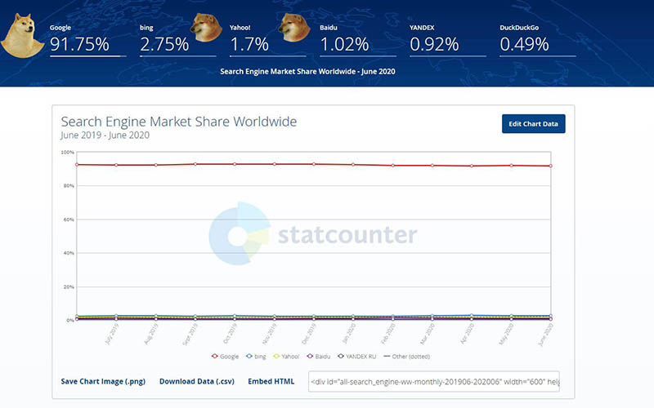Click the Yahoo! 1.7% stat
This screenshot has width=654, height=408.
(268, 40)
